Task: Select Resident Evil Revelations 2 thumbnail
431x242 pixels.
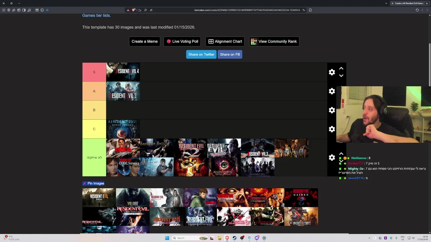Action: click(x=224, y=167)
